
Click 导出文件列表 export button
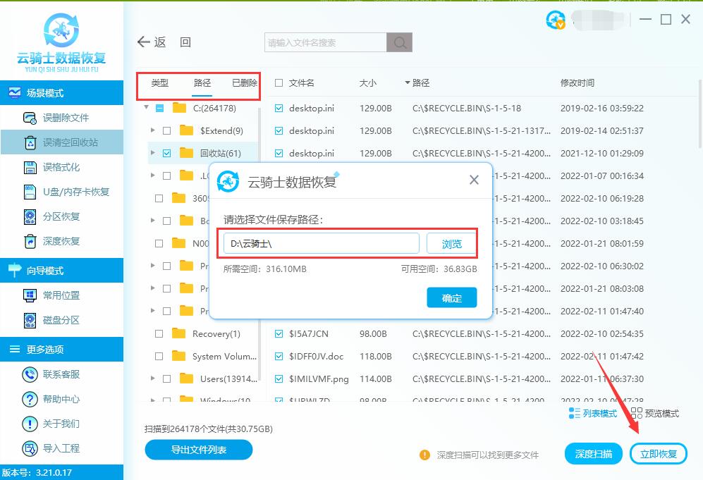tap(199, 450)
